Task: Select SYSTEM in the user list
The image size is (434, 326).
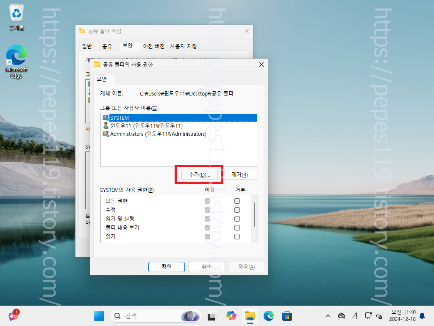Action: coord(179,118)
